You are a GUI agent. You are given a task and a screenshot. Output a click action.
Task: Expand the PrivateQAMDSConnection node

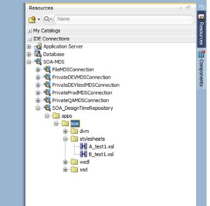point(38,100)
